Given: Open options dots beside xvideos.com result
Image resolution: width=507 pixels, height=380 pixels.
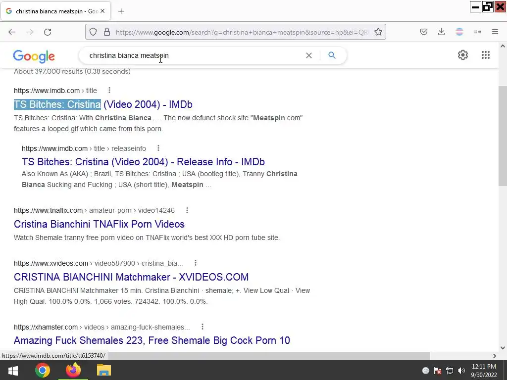Looking at the screenshot, I should (x=195, y=263).
